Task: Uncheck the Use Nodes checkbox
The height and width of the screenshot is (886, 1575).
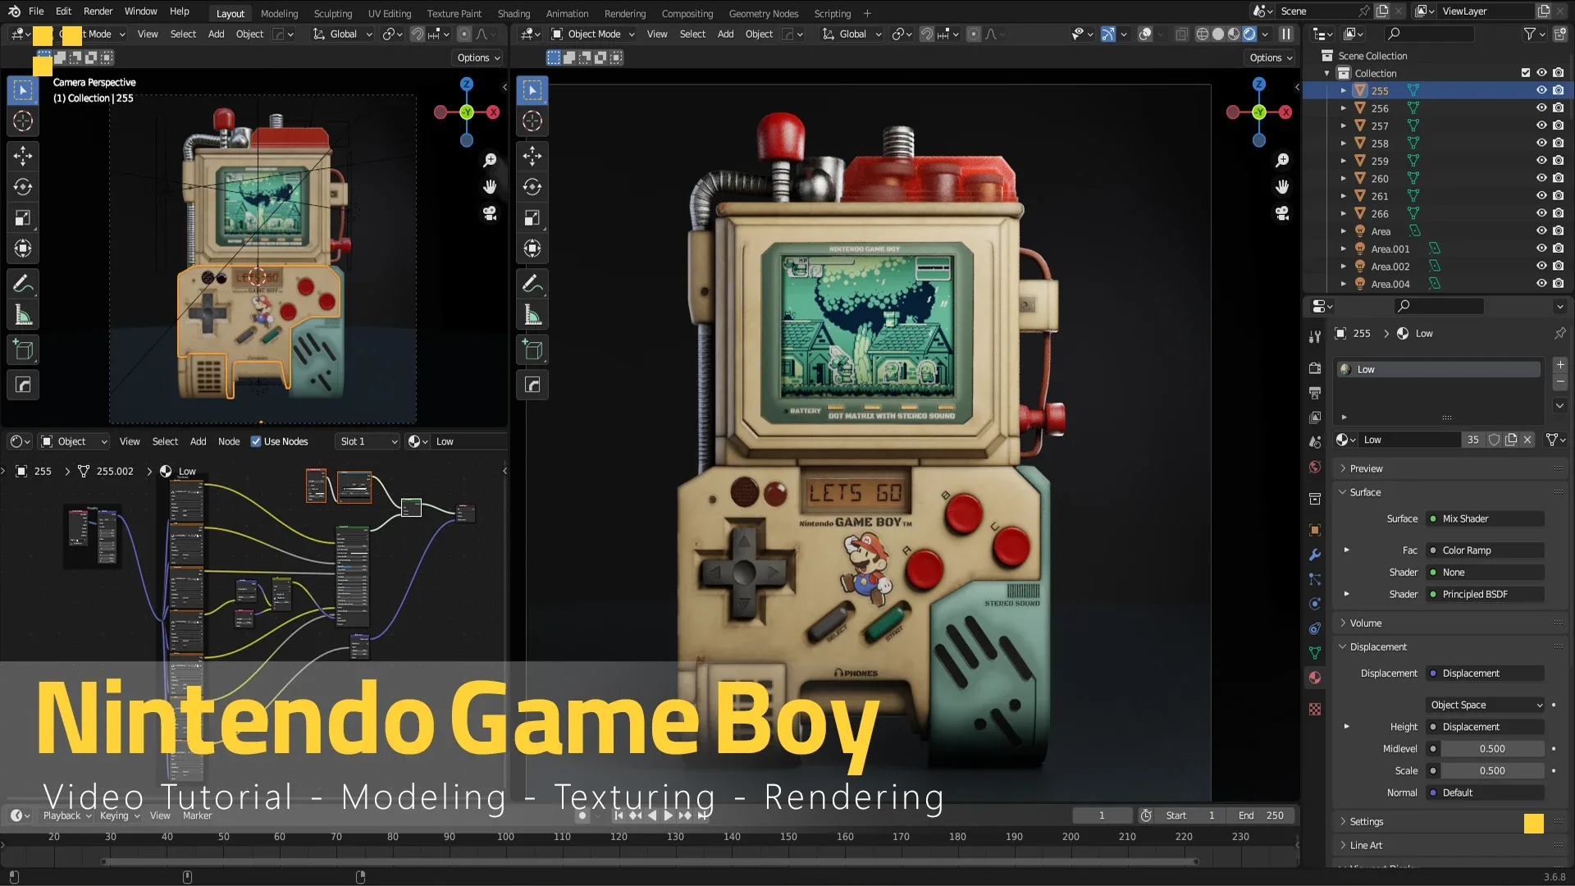Action: (x=258, y=441)
